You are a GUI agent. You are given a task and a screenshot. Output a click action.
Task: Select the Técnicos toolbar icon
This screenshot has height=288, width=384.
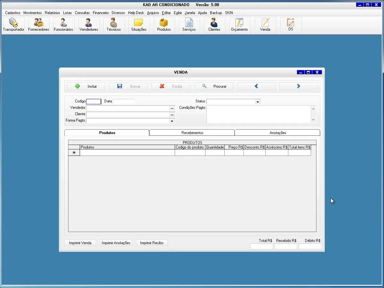click(x=114, y=25)
